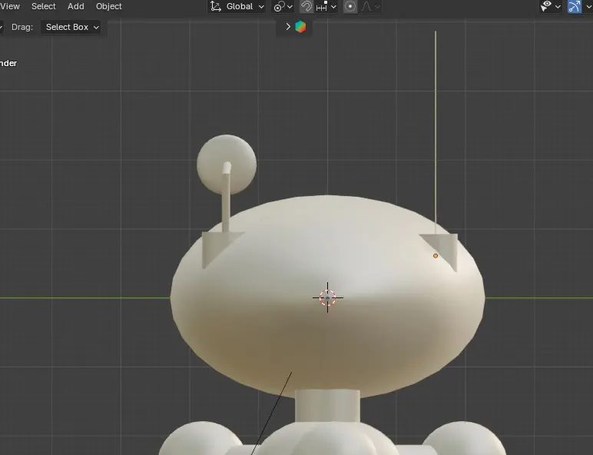The image size is (593, 455).
Task: Select the thin right antenna rod
Action: click(x=436, y=132)
